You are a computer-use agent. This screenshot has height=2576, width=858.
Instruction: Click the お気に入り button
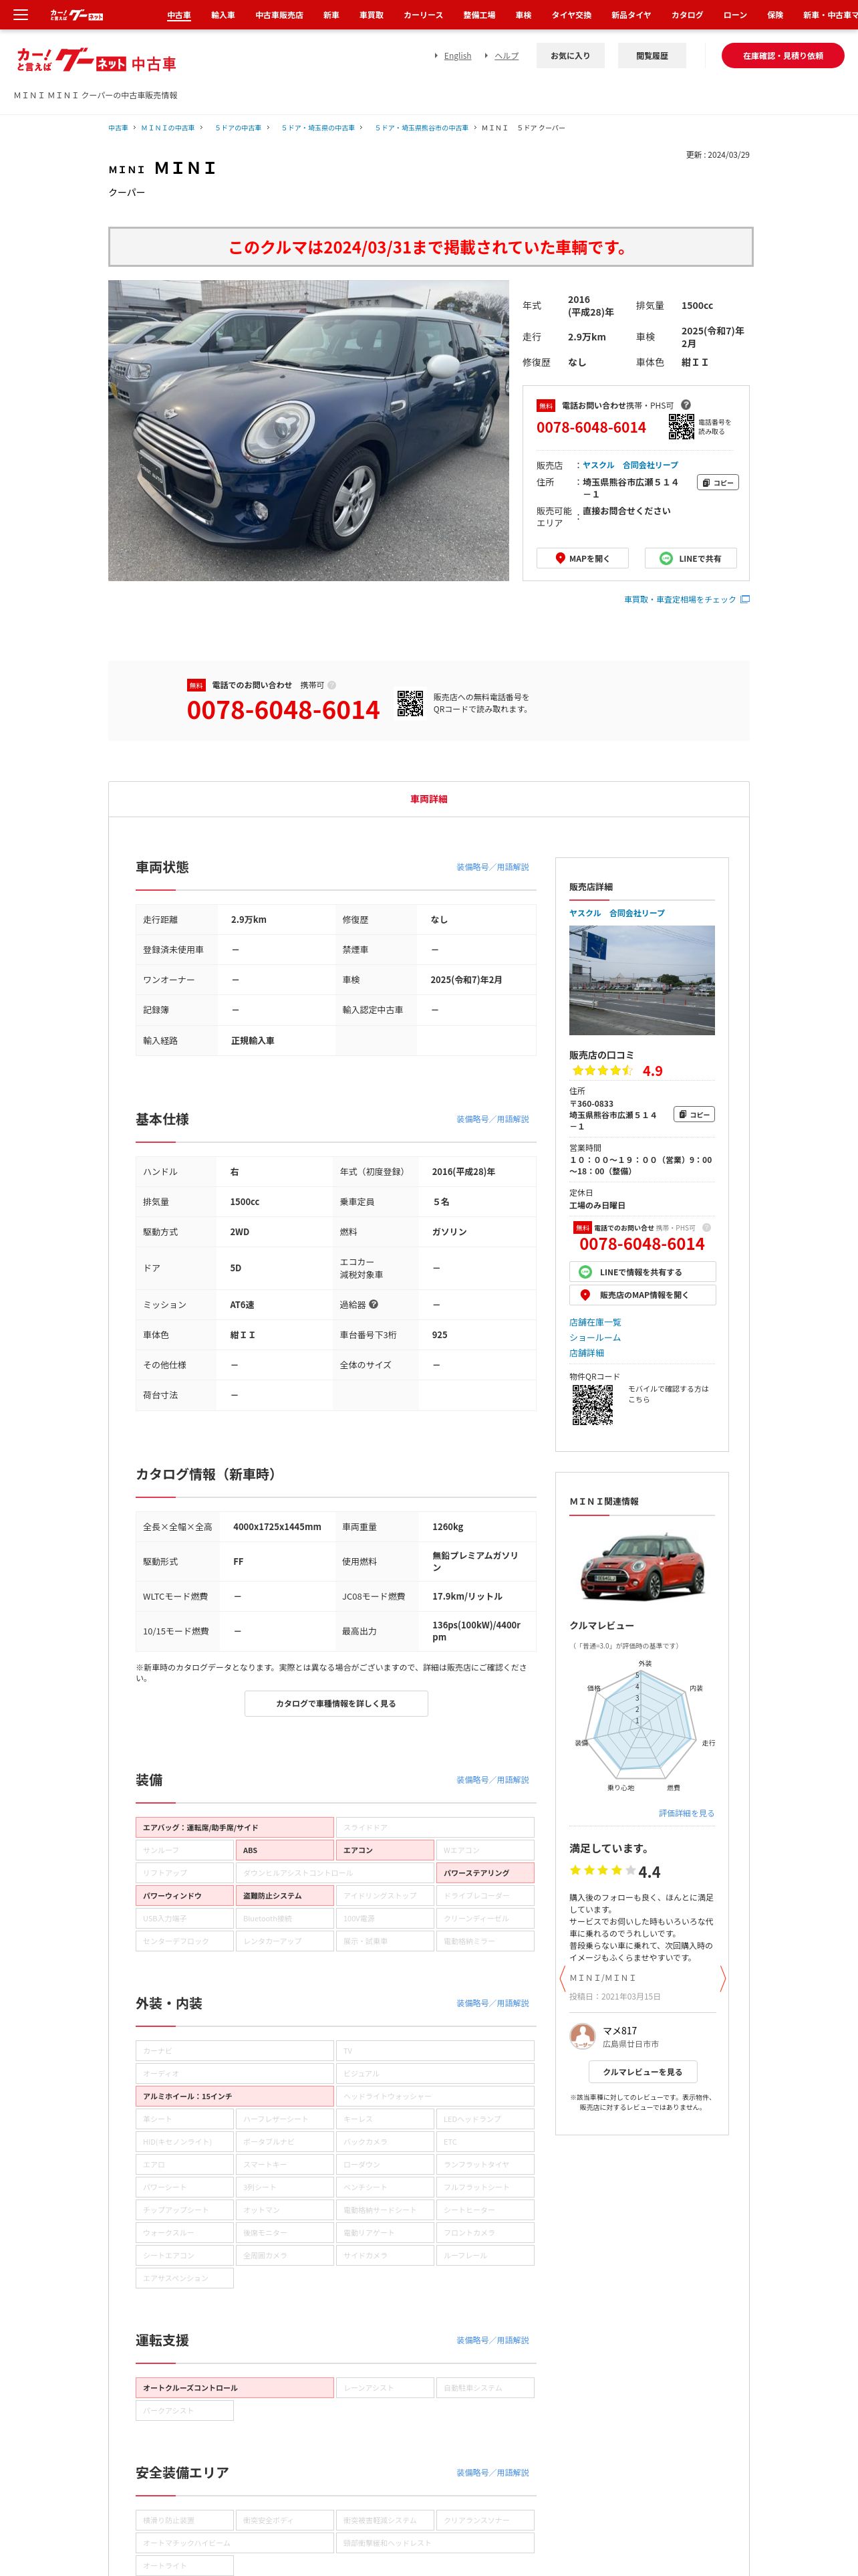tap(571, 56)
